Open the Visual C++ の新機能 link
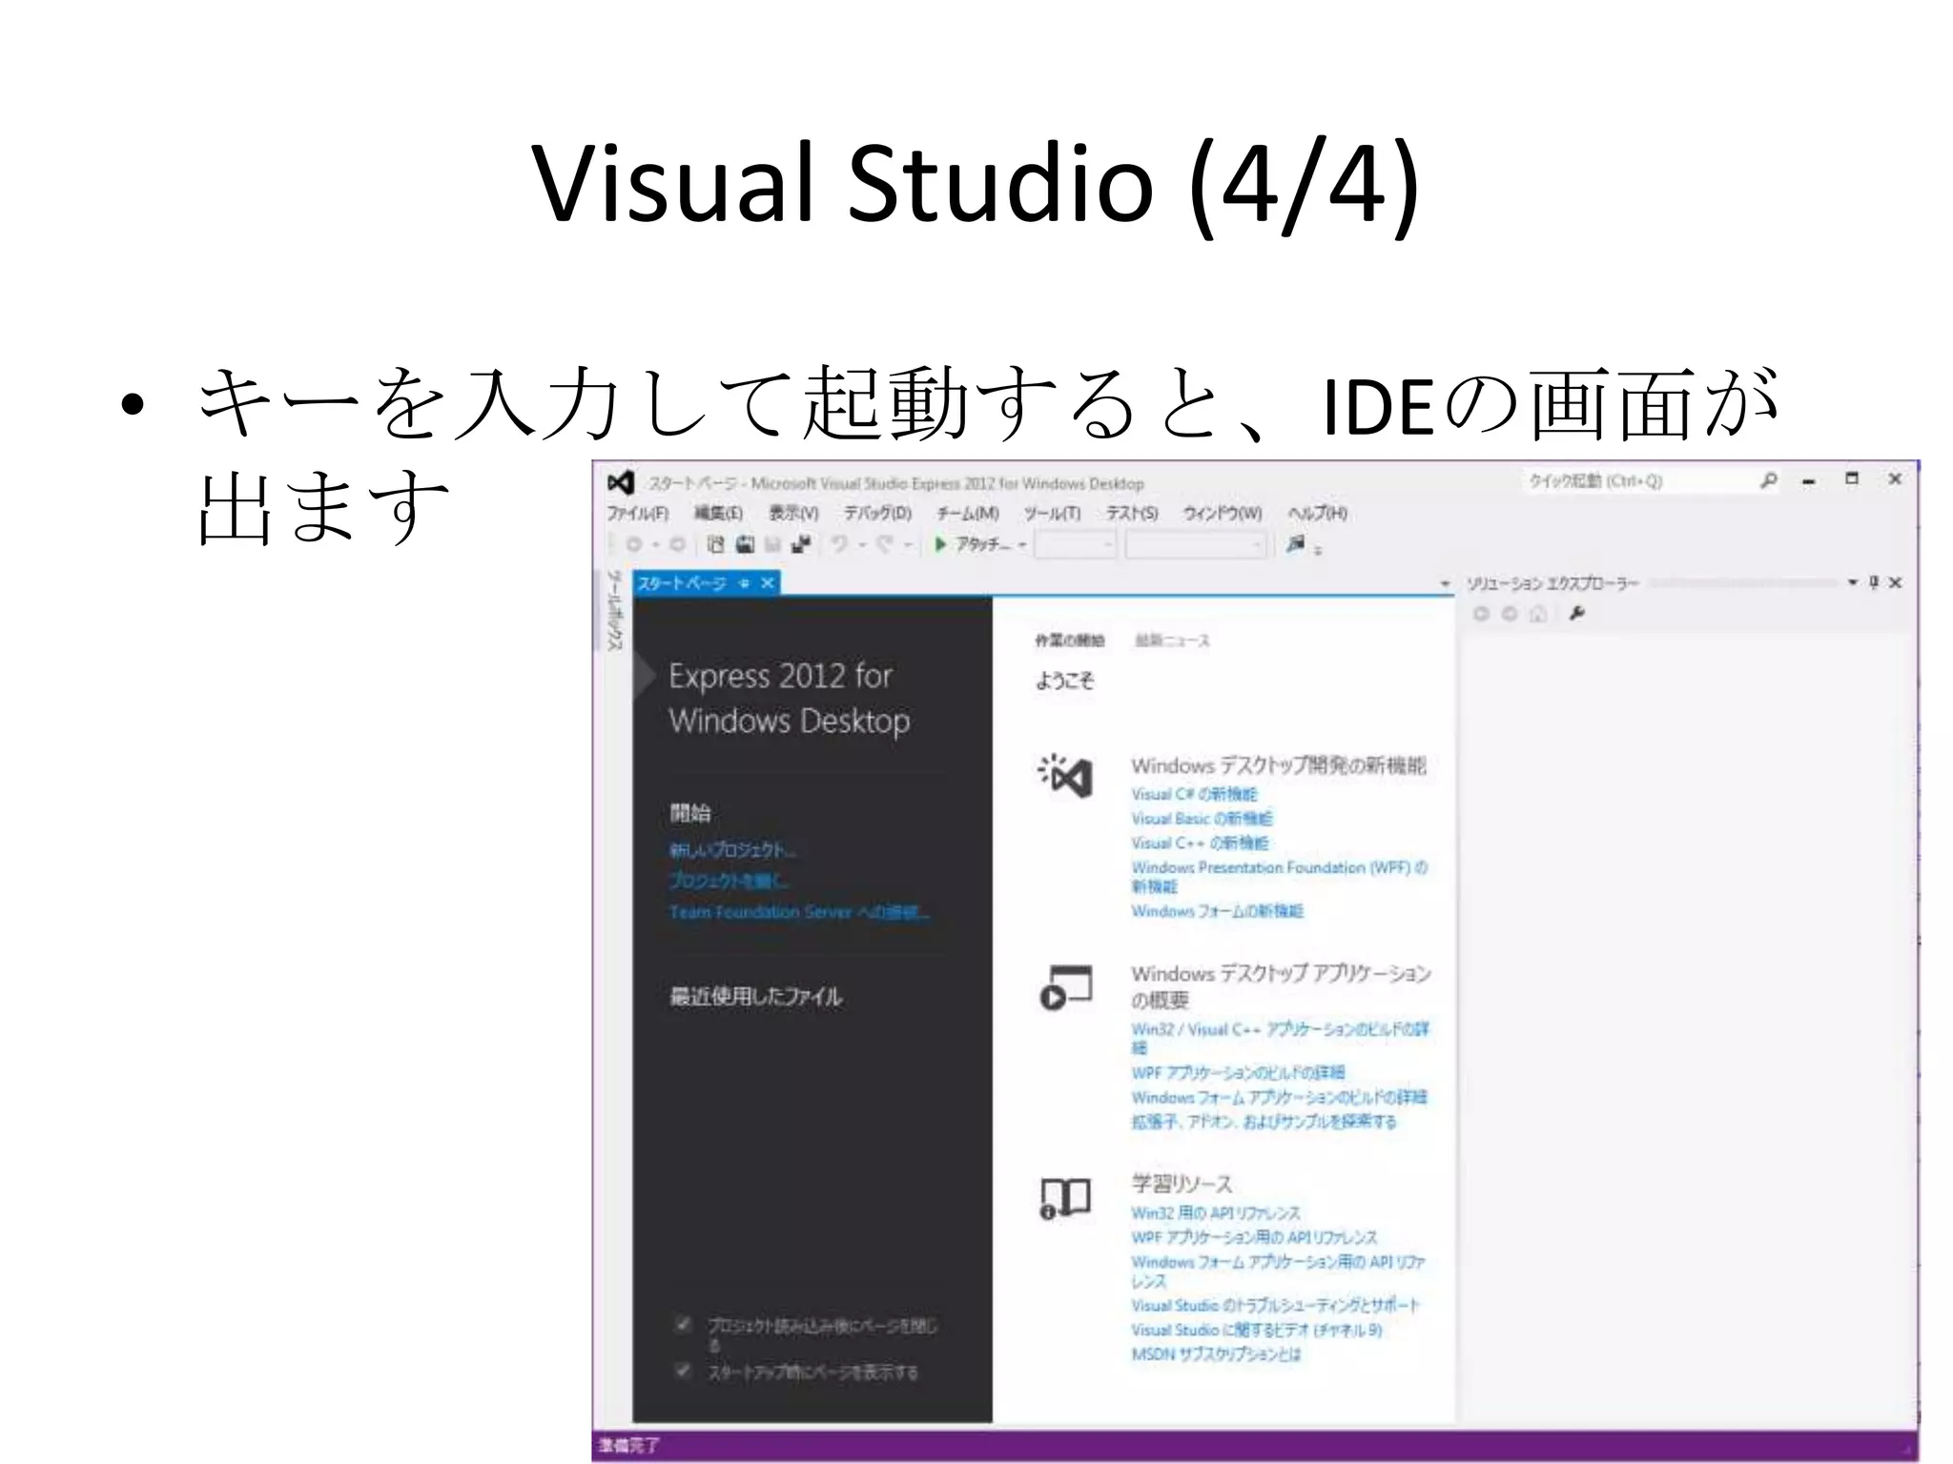 click(1200, 844)
